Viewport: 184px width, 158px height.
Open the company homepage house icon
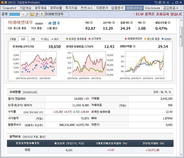pos(50,23)
